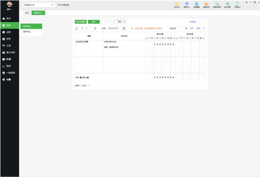Open the 期末结转 sidebar item
Screen dimensions: 260x177
coord(10,52)
